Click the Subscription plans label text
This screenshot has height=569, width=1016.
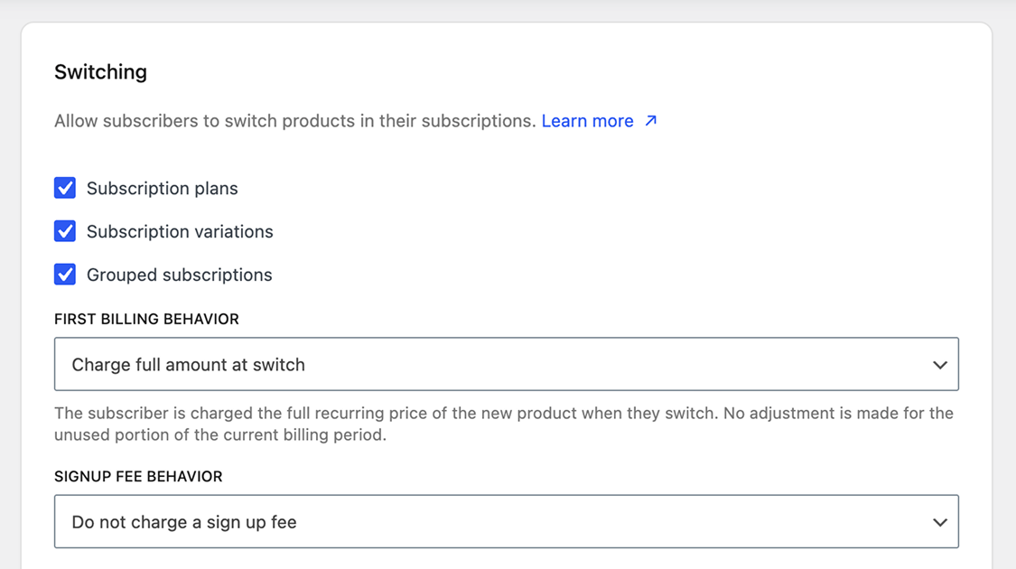162,189
